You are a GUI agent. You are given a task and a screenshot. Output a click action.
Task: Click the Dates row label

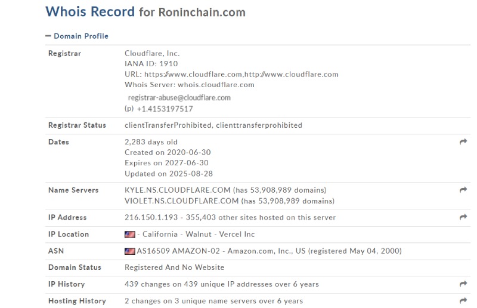[58, 142]
